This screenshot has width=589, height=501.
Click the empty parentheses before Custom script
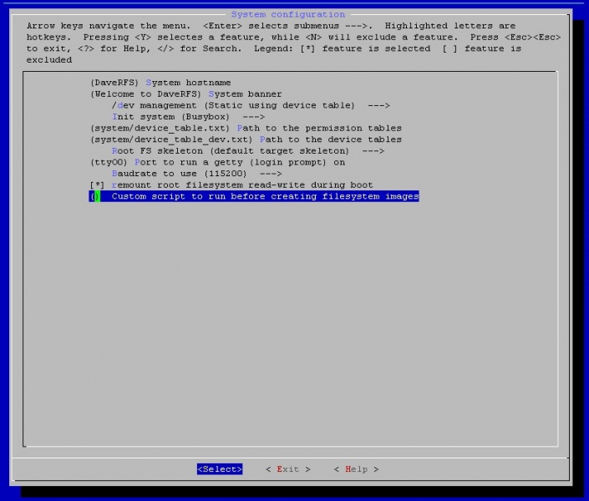tap(95, 196)
